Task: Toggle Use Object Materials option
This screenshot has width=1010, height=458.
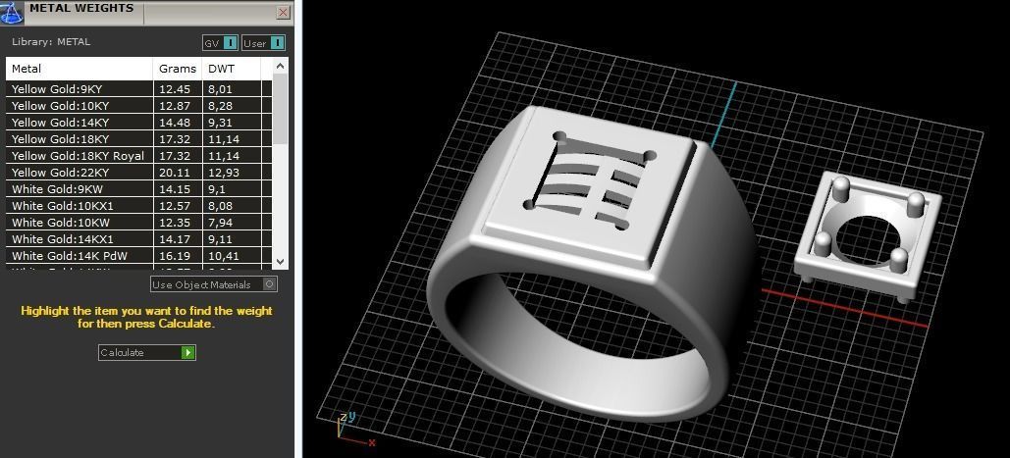Action: [214, 284]
